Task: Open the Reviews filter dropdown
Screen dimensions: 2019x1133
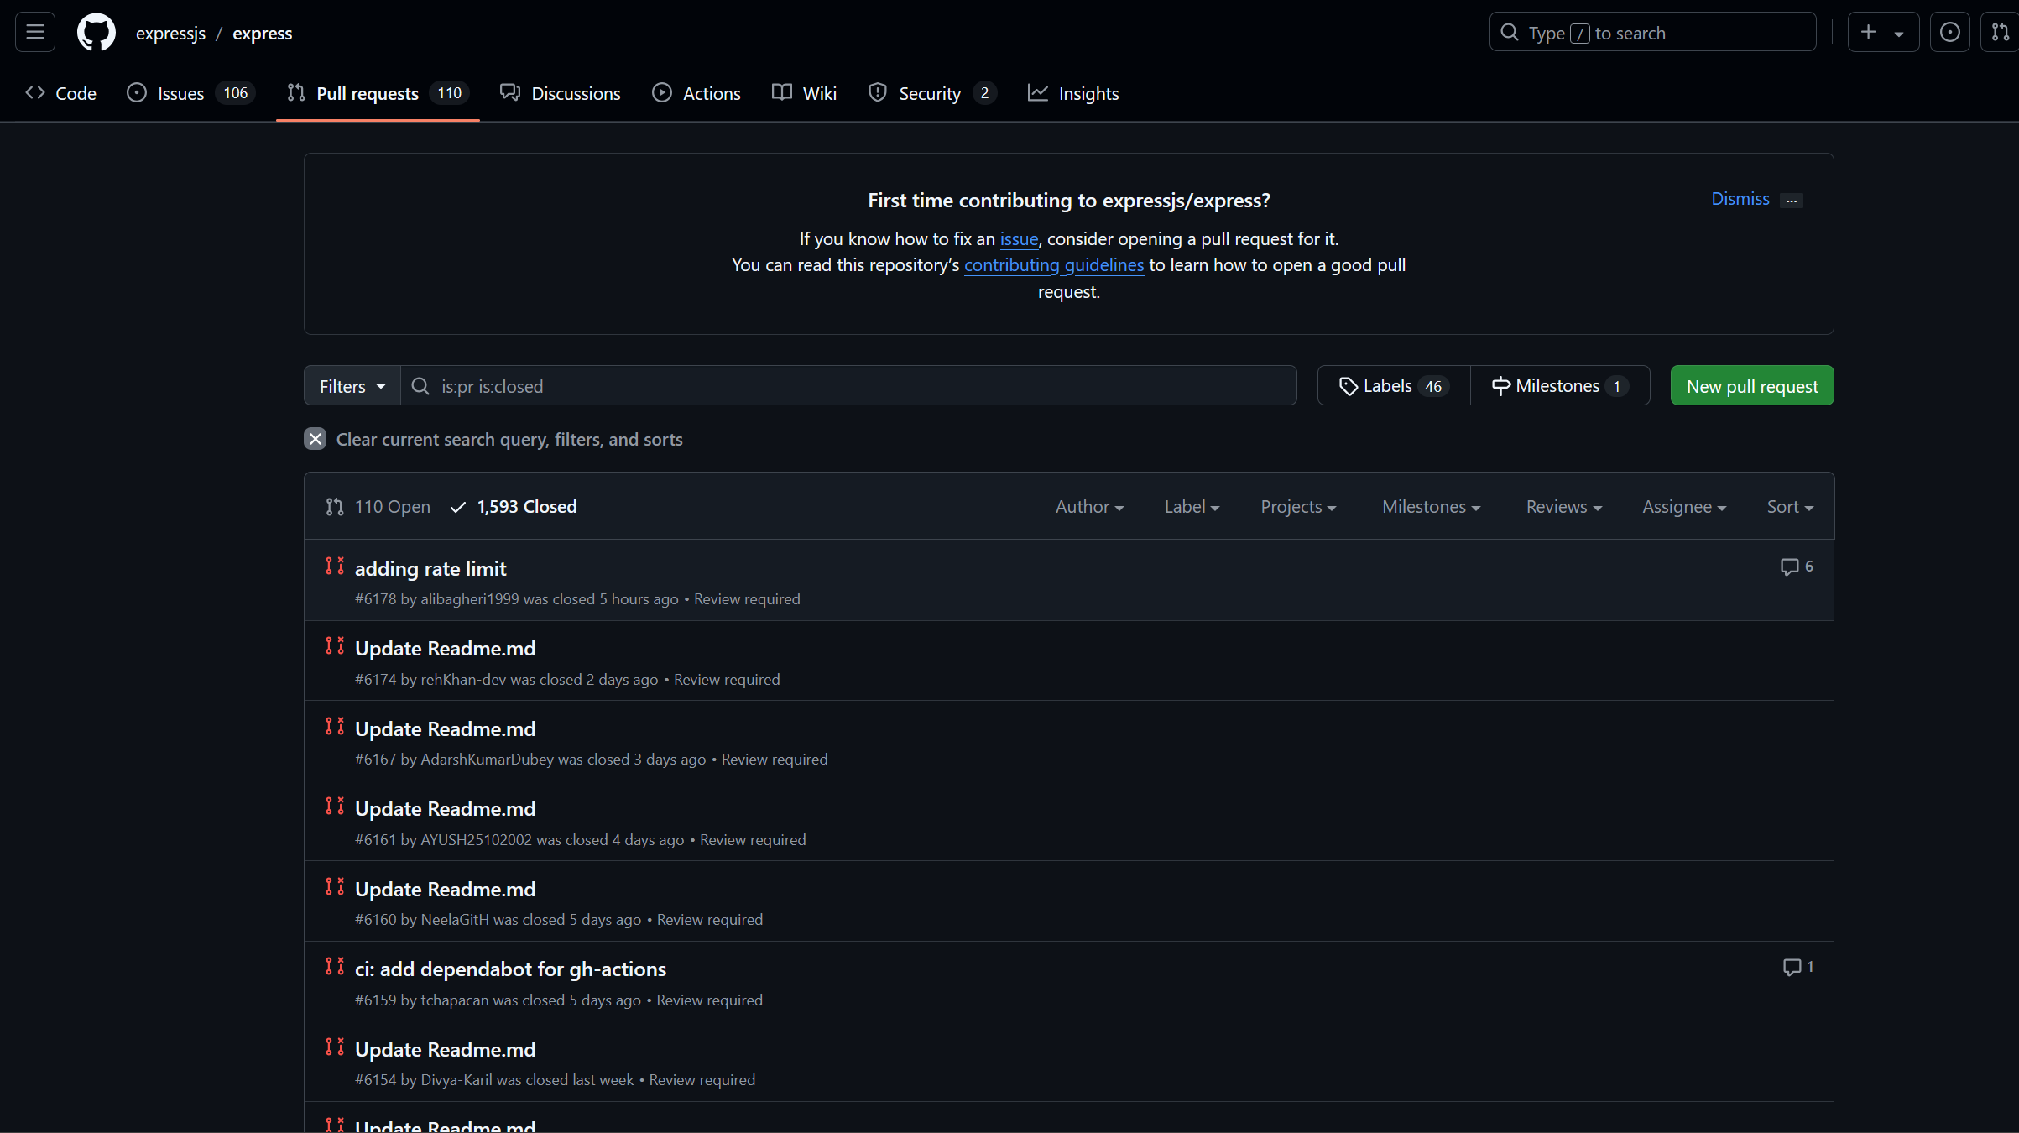Action: pos(1563,507)
